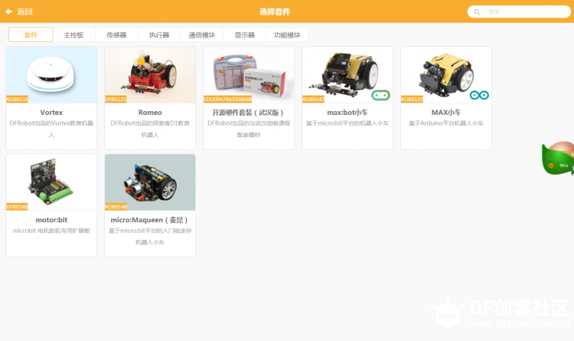Click the Romeo title text
Image resolution: width=574 pixels, height=341 pixels.
(150, 113)
